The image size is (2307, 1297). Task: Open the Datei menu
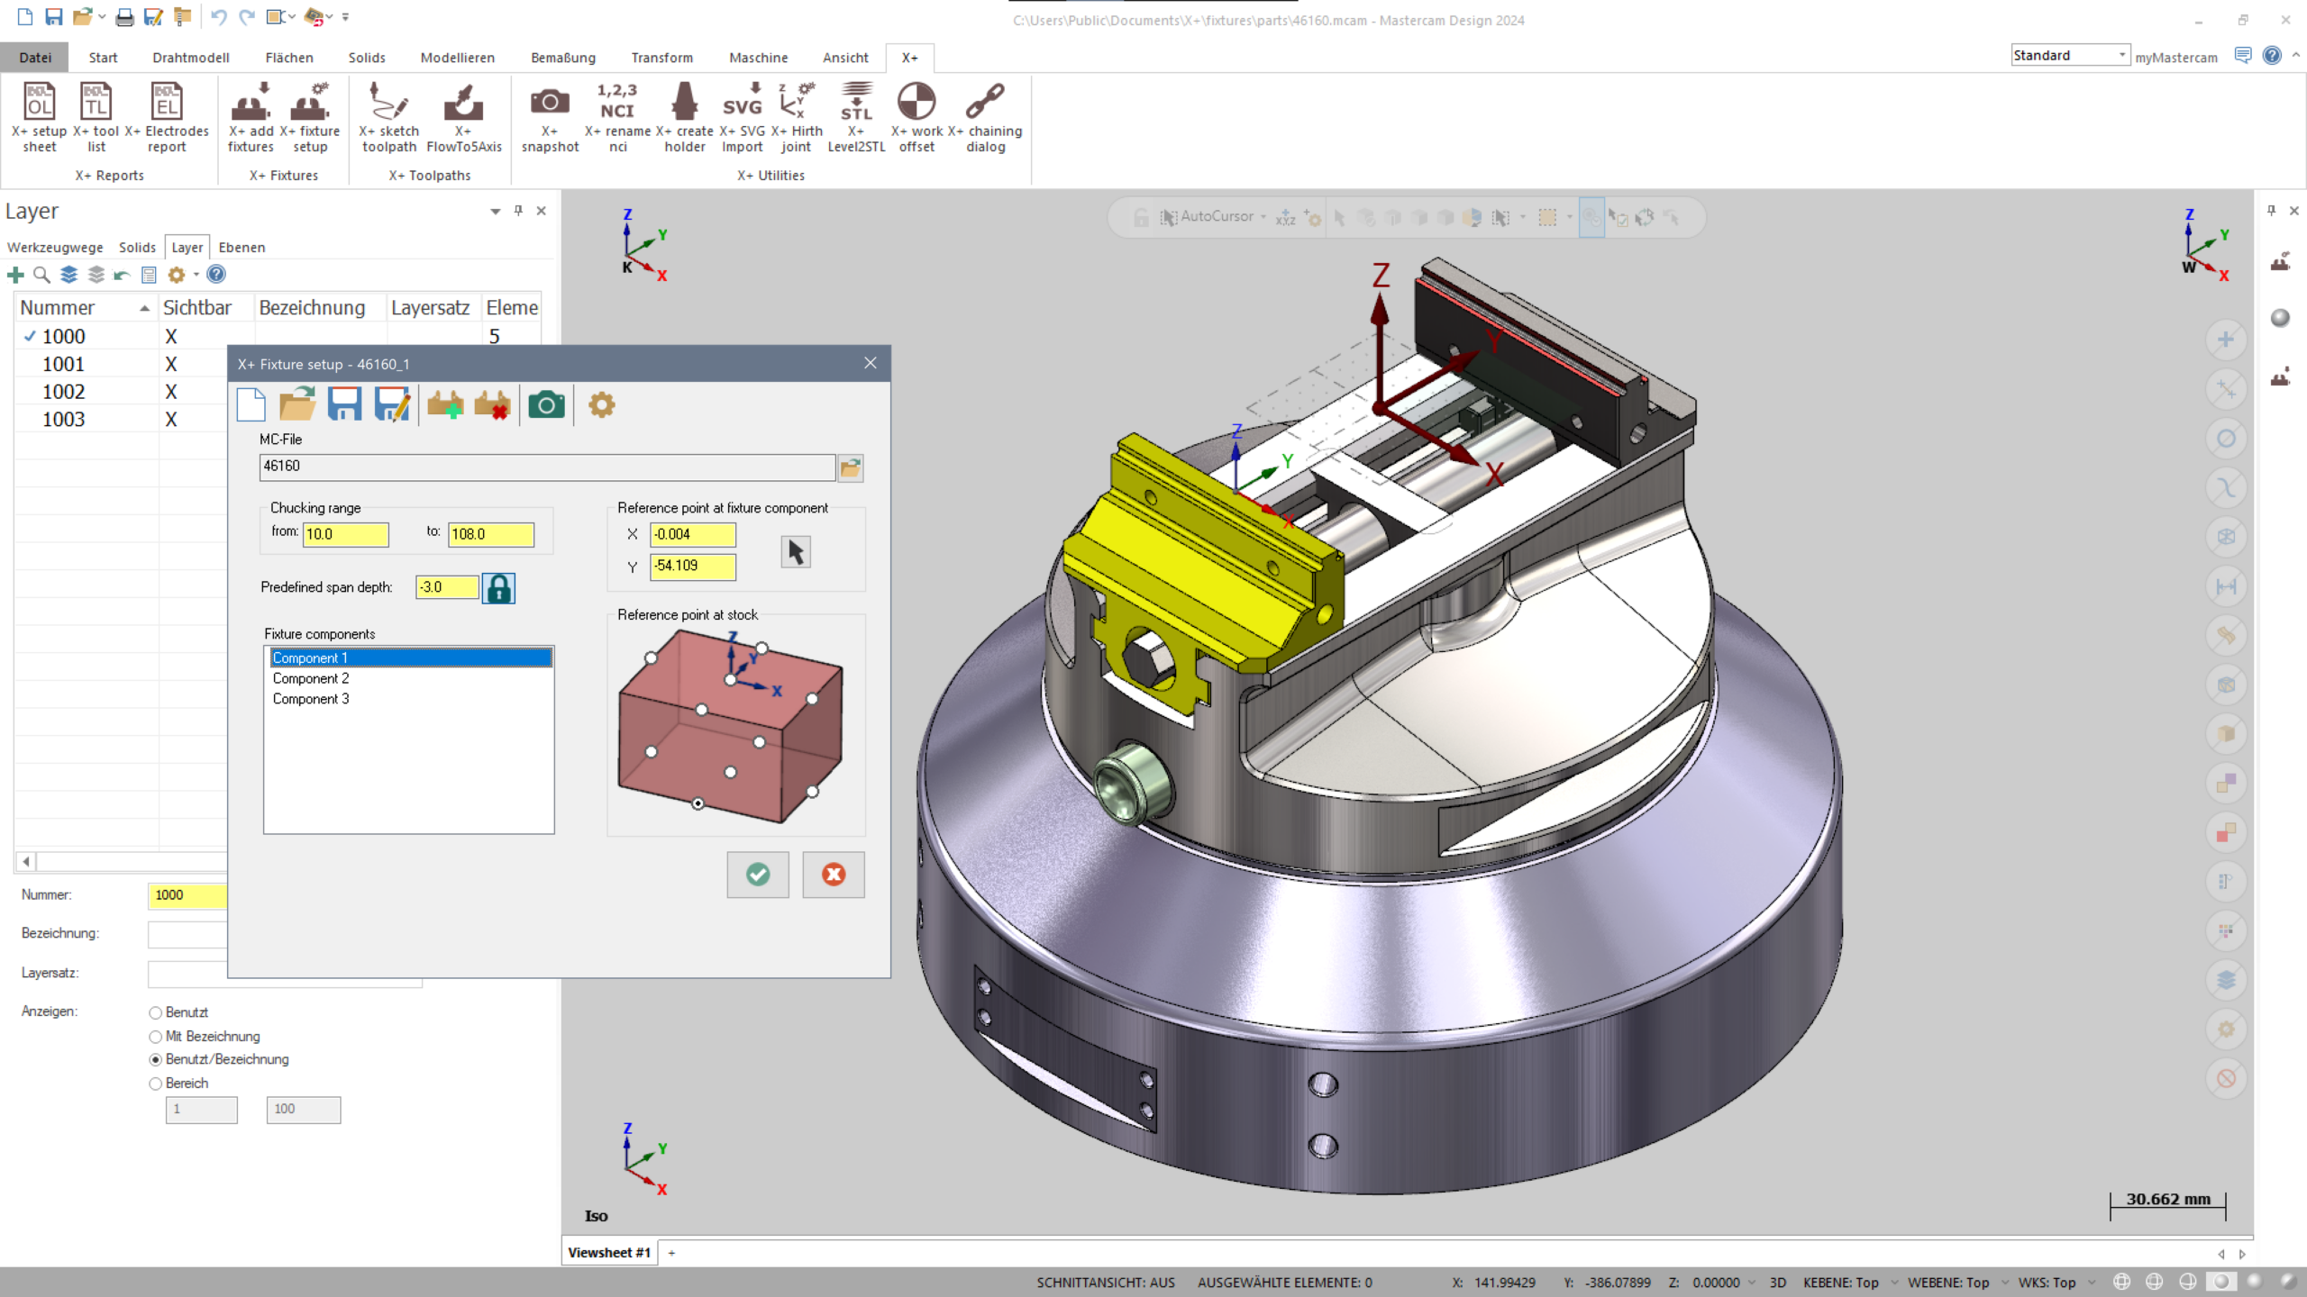(35, 58)
